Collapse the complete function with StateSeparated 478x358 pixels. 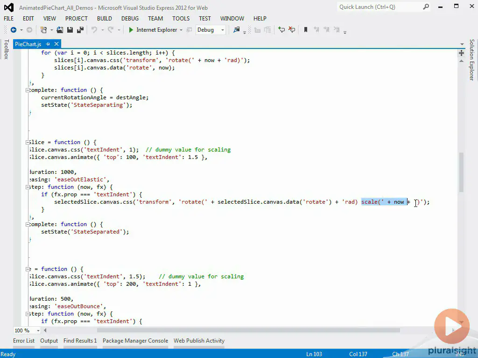click(x=28, y=224)
